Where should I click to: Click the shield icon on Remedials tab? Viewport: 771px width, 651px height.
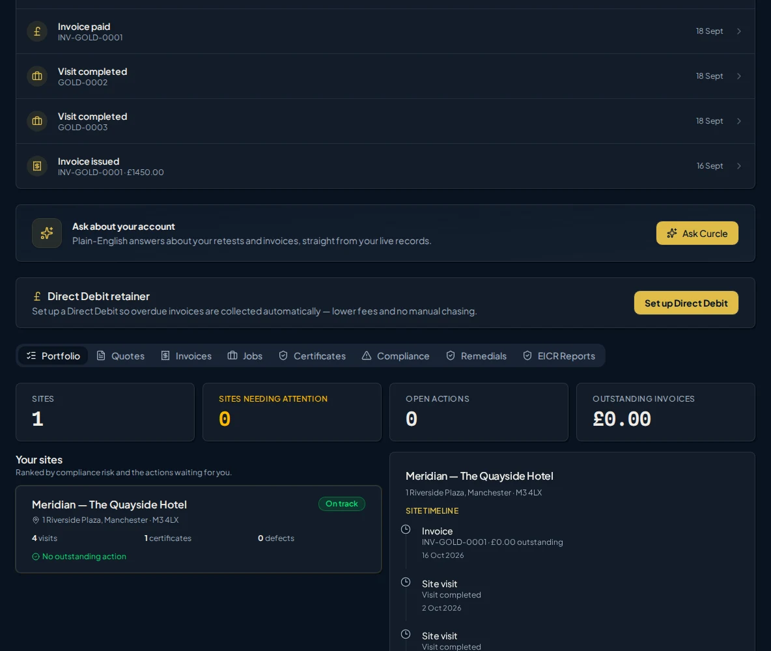pos(451,355)
